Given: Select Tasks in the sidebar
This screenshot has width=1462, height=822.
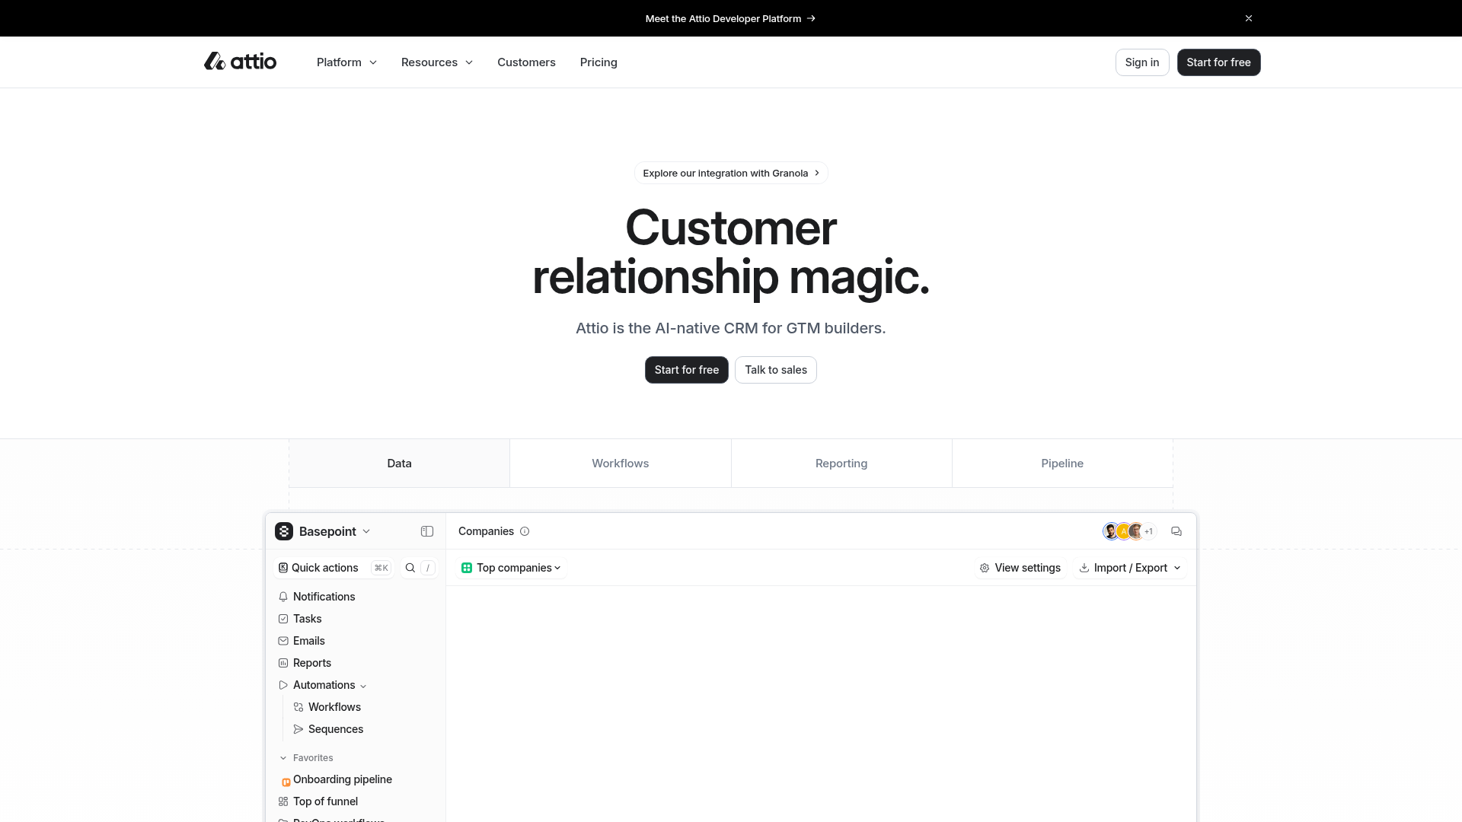Looking at the screenshot, I should click(307, 619).
